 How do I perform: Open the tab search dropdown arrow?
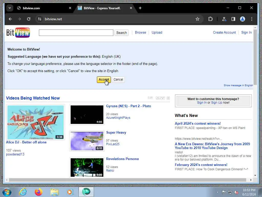click(10, 8)
